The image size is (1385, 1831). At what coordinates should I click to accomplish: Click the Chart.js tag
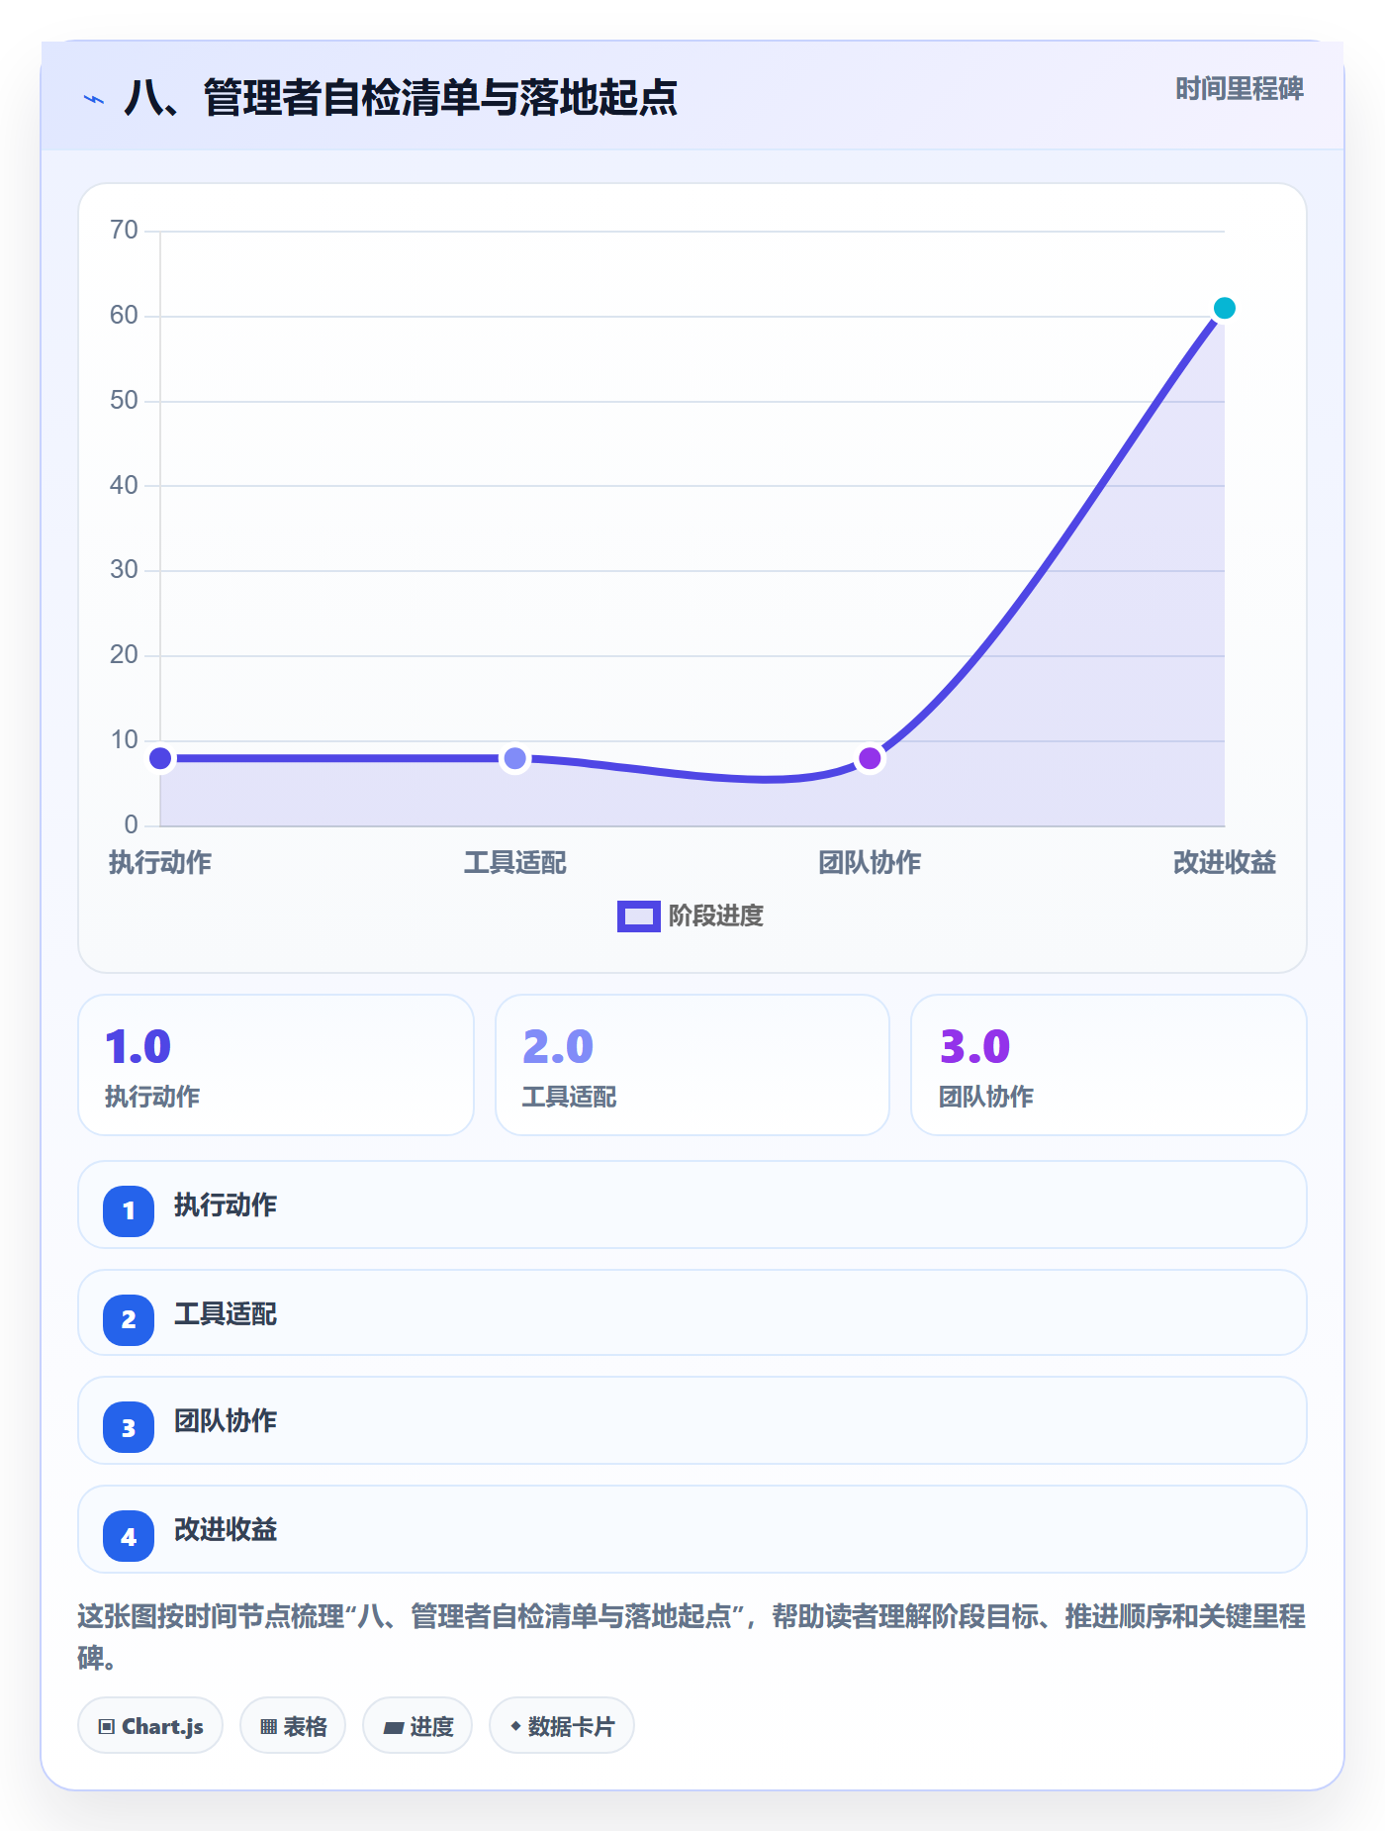150,1725
